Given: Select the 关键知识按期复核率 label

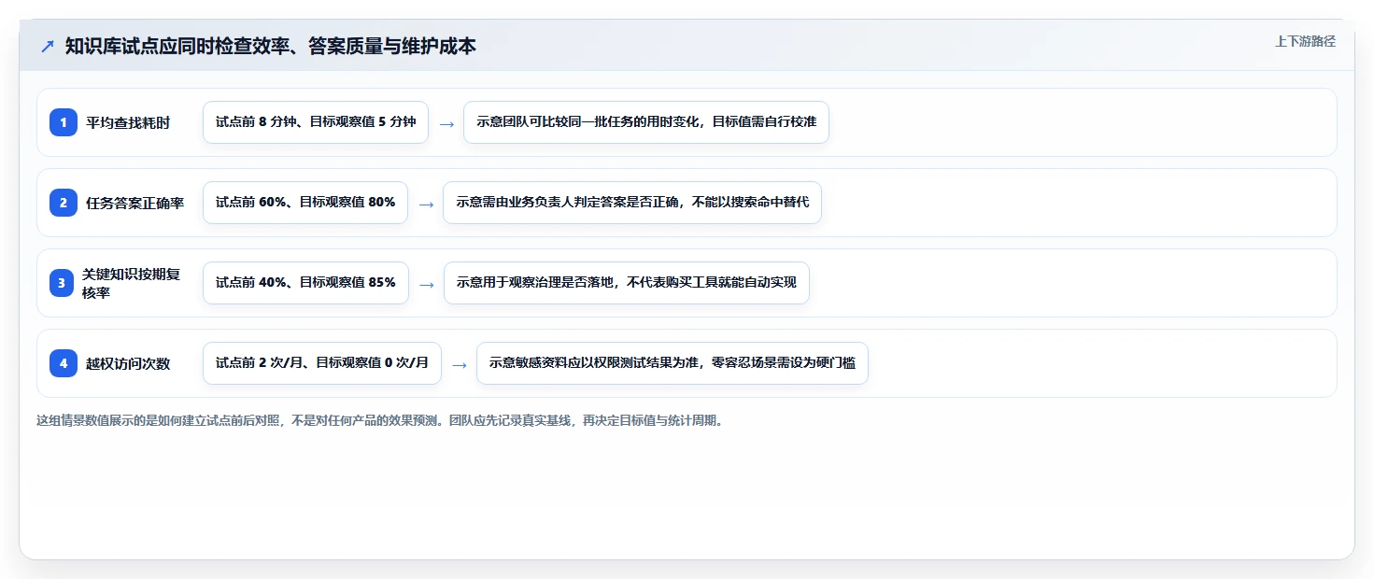Looking at the screenshot, I should pyautogui.click(x=131, y=283).
